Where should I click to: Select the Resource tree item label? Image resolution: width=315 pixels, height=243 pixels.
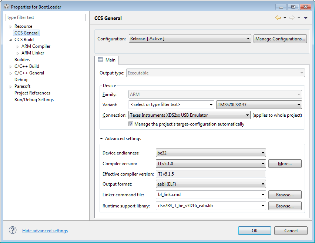click(x=23, y=26)
